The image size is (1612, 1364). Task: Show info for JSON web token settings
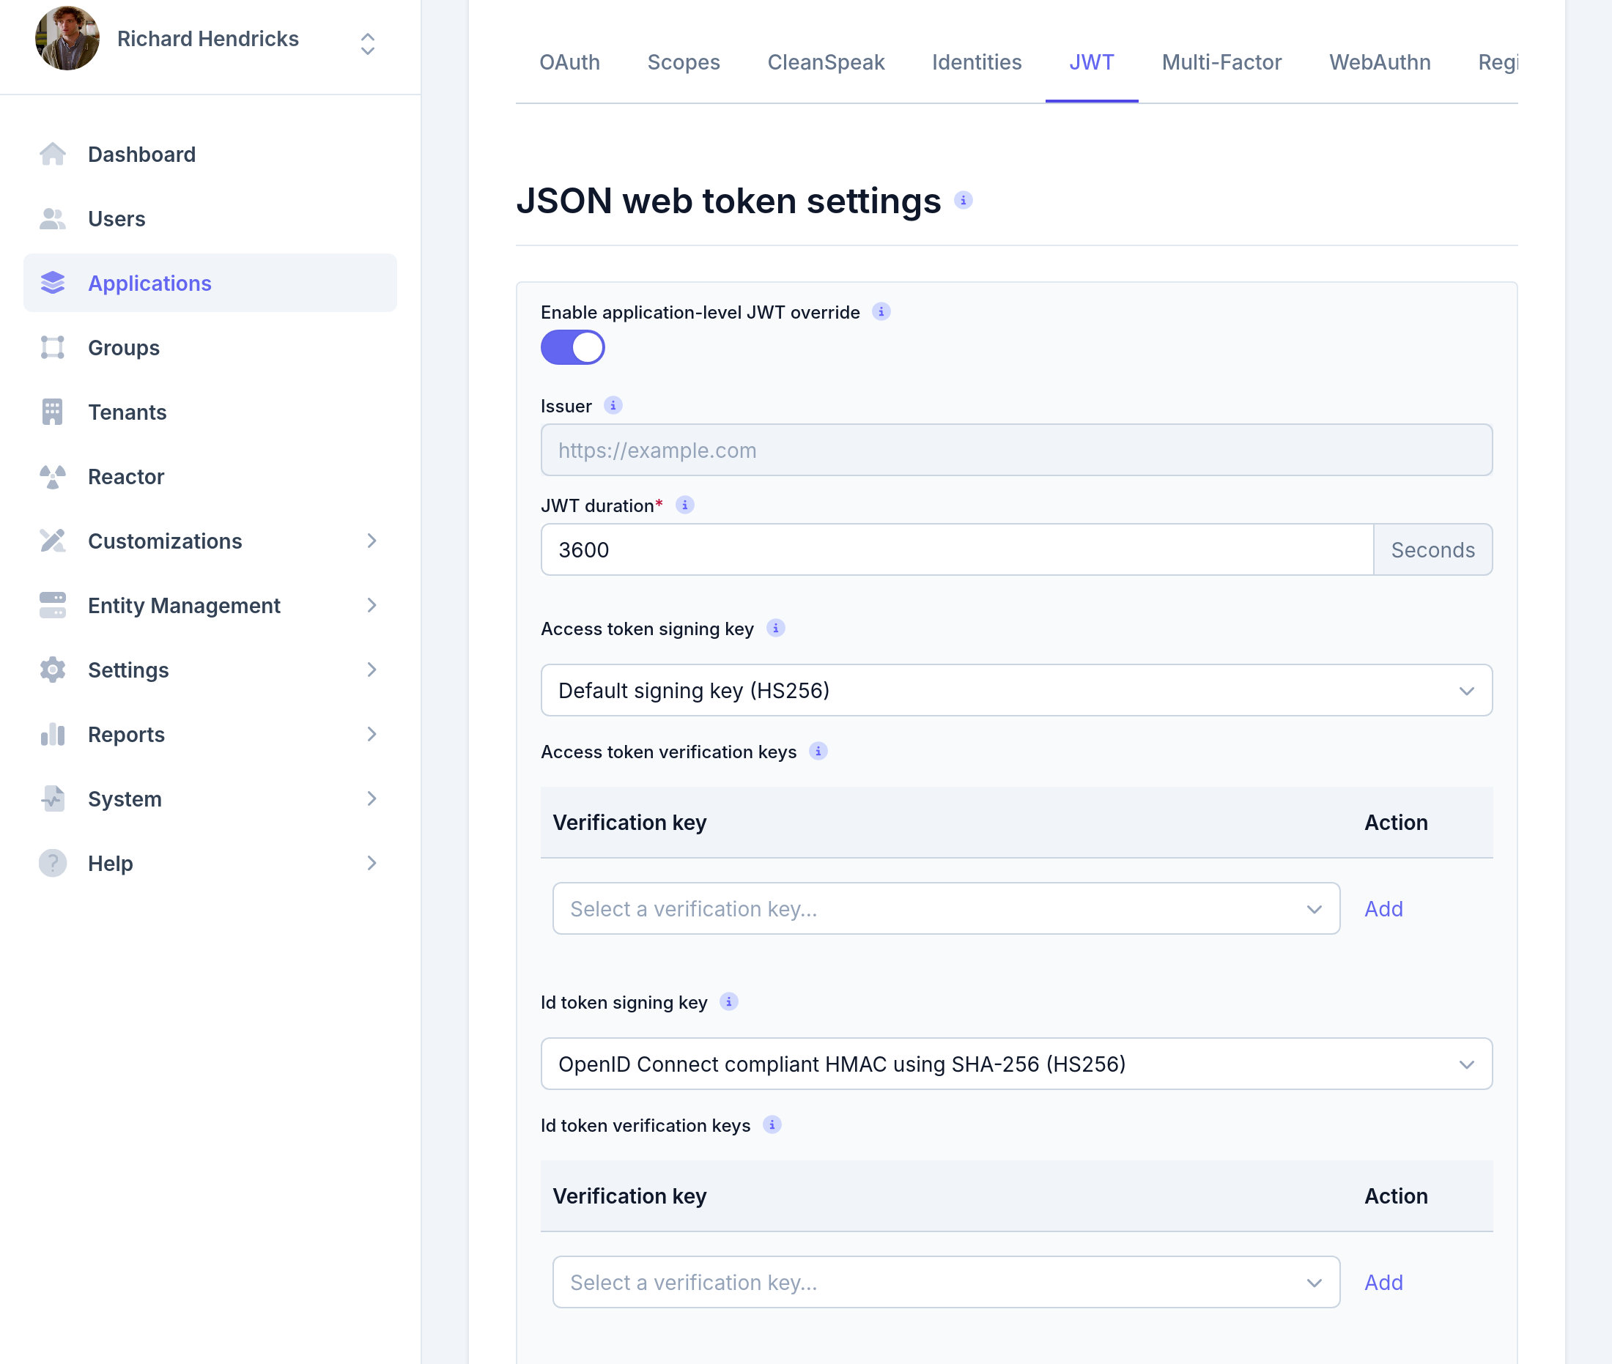[963, 200]
